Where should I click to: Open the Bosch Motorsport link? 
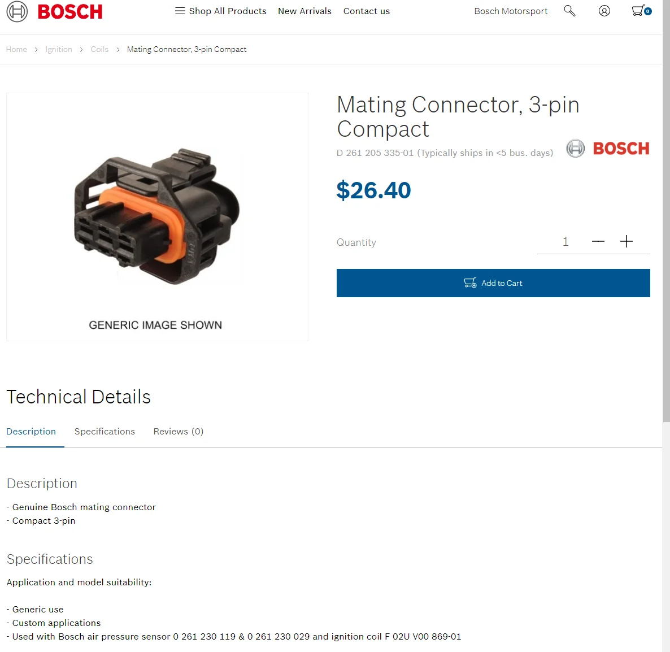[x=511, y=11]
